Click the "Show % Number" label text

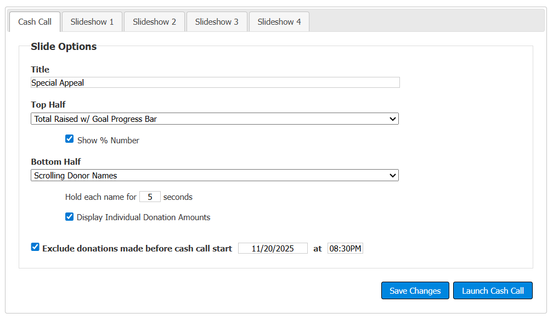point(108,141)
